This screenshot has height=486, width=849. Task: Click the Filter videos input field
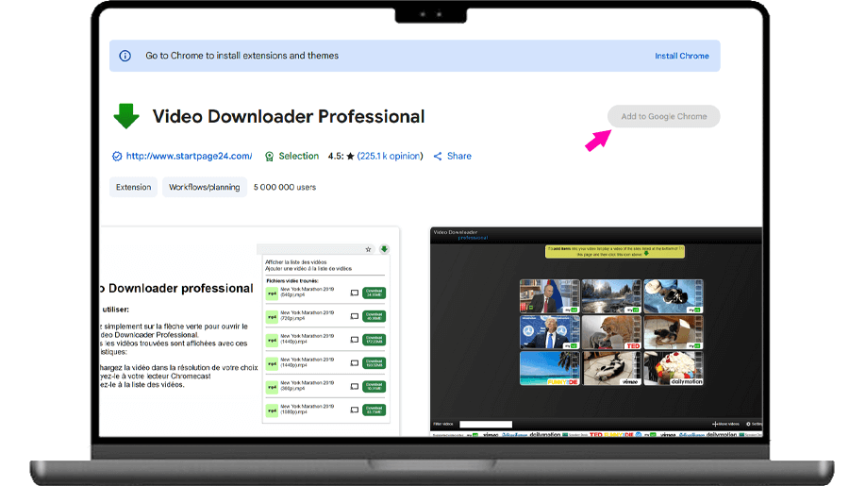[x=486, y=425]
